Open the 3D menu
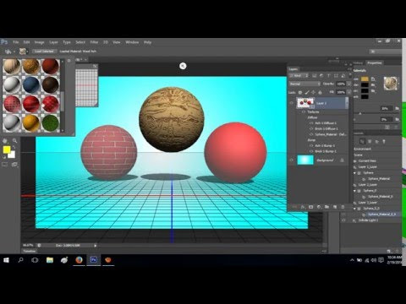The height and width of the screenshot is (304, 406). pyautogui.click(x=106, y=42)
